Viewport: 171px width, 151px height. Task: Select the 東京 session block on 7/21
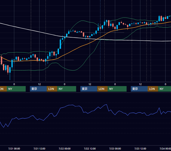pos(38,89)
